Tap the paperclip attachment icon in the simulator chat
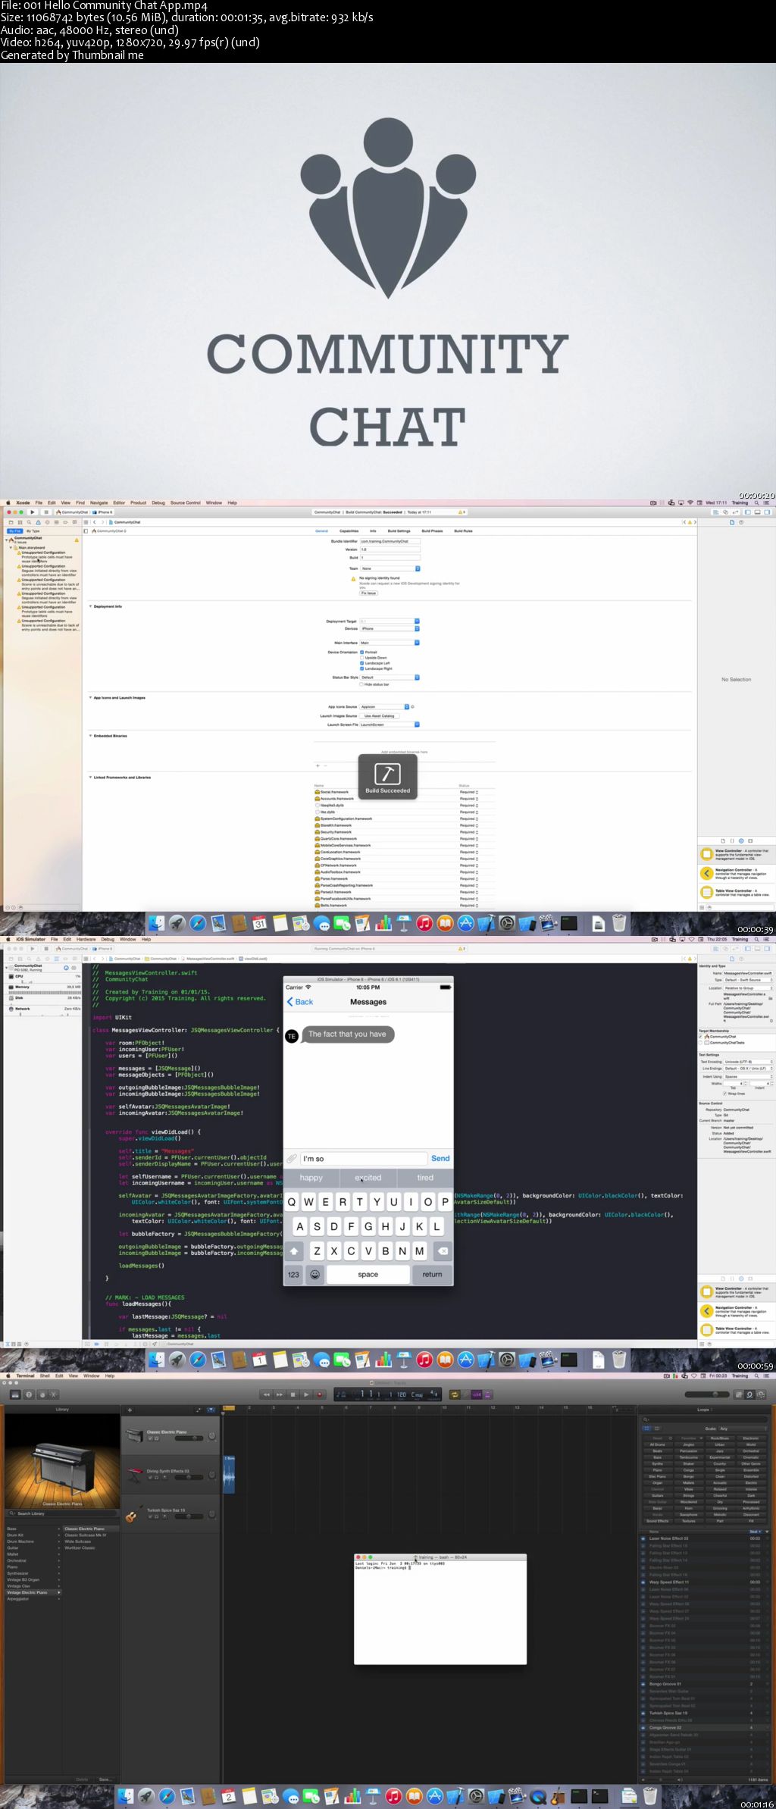Image resolution: width=776 pixels, height=1809 pixels. pyautogui.click(x=292, y=1158)
